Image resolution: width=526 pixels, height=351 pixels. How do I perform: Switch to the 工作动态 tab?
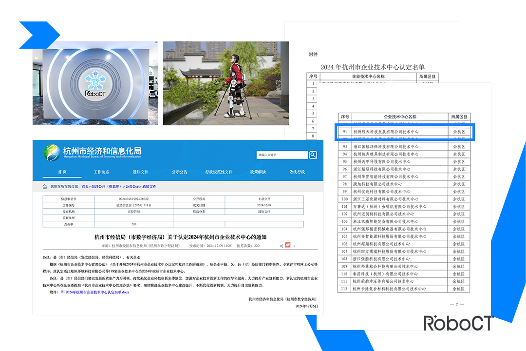(x=101, y=171)
